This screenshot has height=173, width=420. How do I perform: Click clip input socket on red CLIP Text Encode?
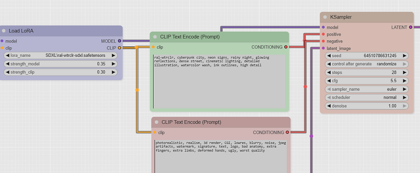pos(155,132)
